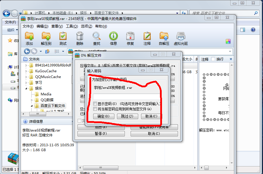Click the 娱乐 breadcrumb in Explorer address bar
Image resolution: width=263 pixels, height=174 pixels.
[84, 13]
